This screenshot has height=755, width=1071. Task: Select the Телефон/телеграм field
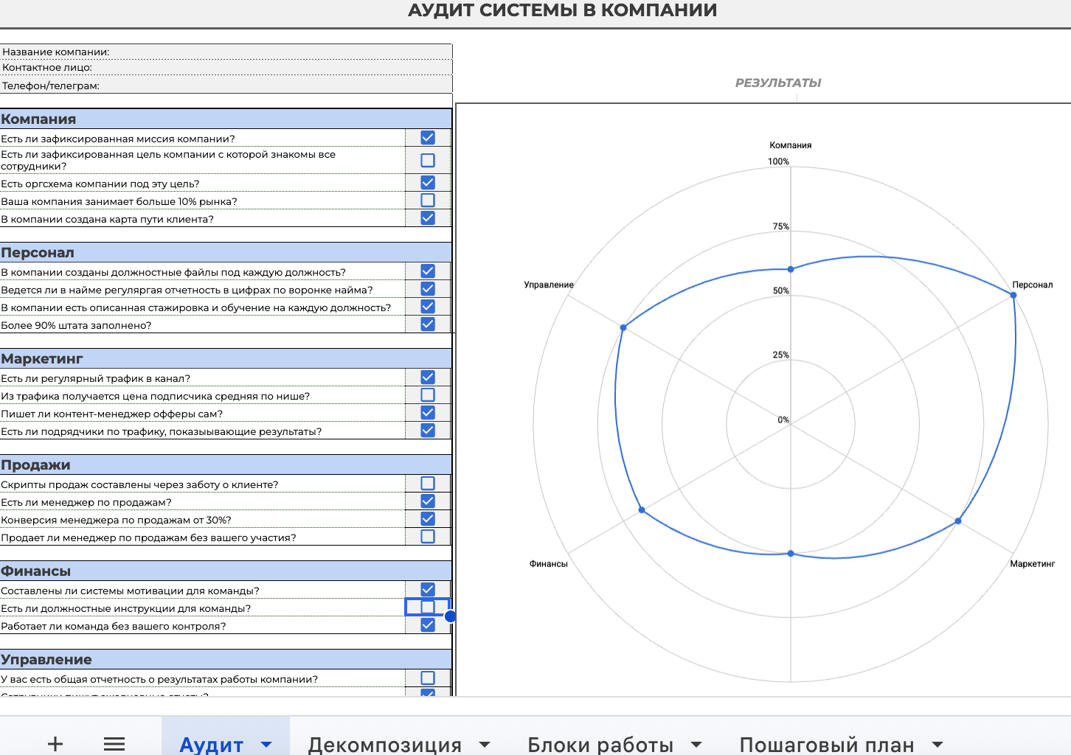tap(280, 86)
